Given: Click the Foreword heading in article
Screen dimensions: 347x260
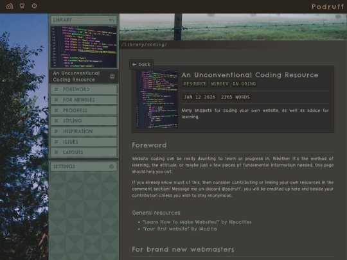Looking at the screenshot, I should click(x=149, y=145).
